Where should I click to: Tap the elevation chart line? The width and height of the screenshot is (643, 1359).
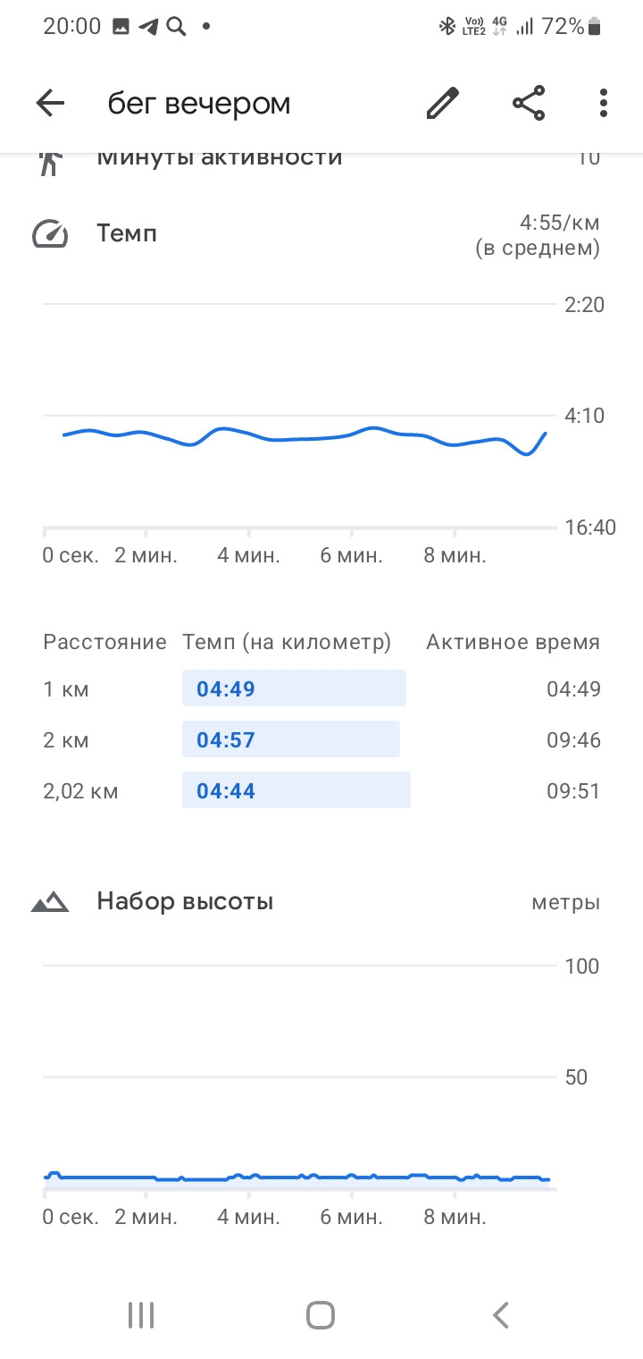click(x=296, y=1178)
